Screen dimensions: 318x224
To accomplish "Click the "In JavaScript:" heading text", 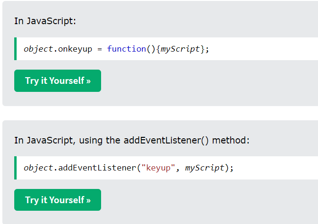I will click(45, 21).
